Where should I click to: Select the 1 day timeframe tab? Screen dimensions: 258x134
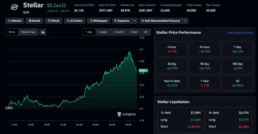tap(89, 32)
